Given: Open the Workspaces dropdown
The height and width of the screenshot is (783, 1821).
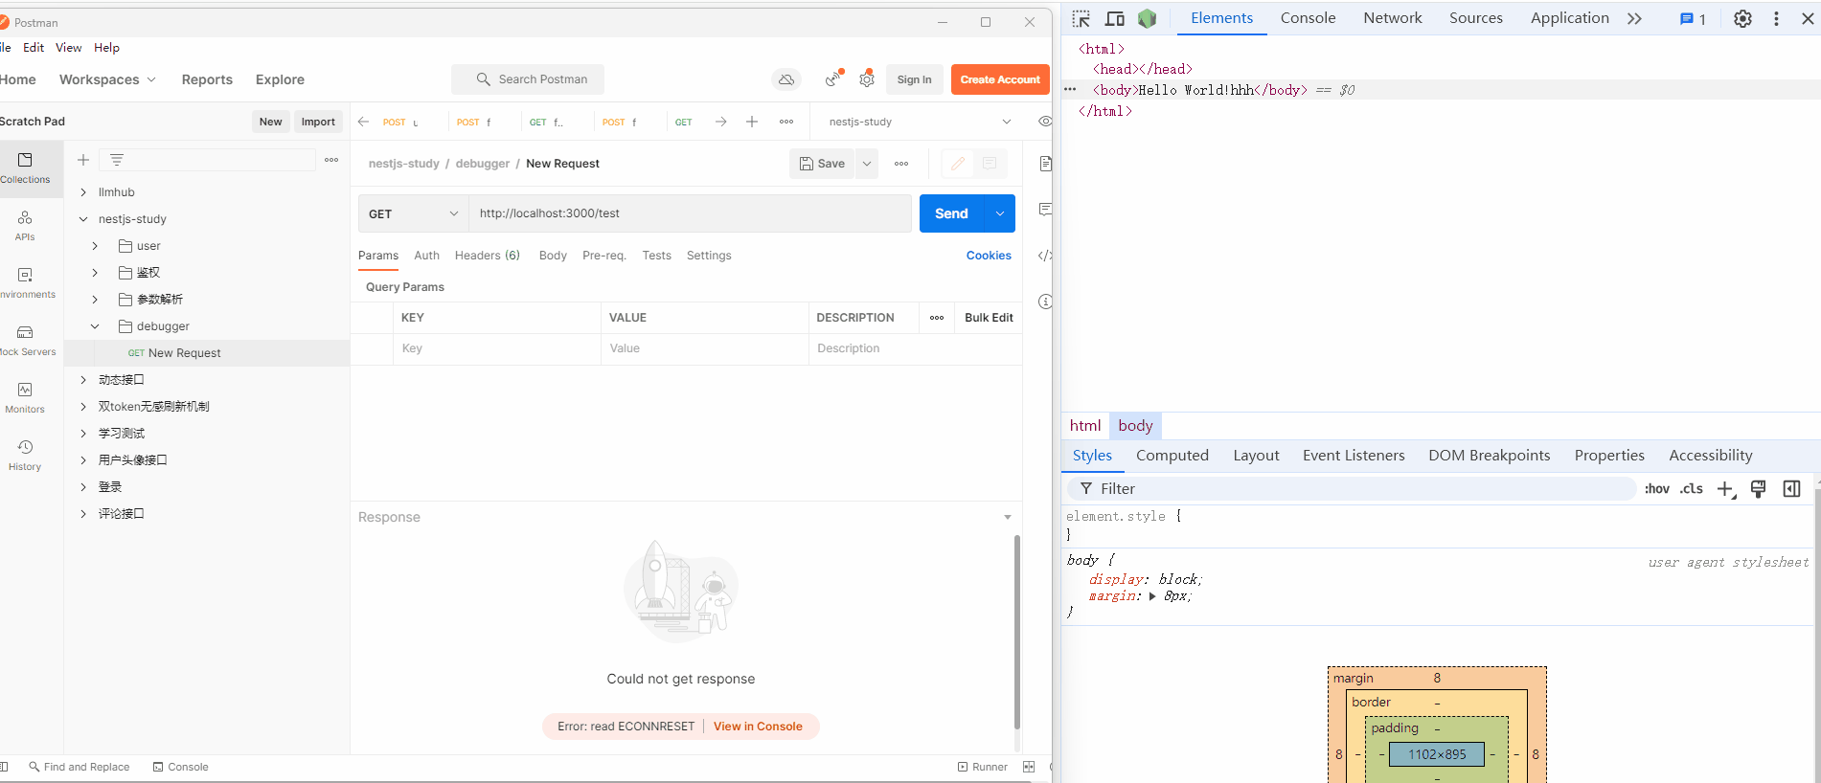Looking at the screenshot, I should coord(107,79).
